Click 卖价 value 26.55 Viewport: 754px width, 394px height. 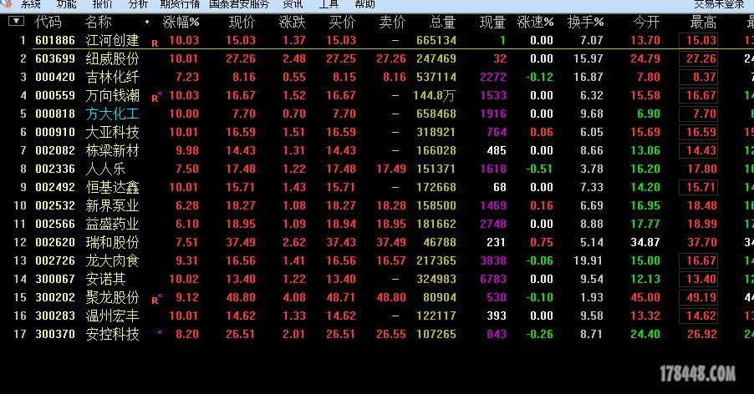[391, 334]
